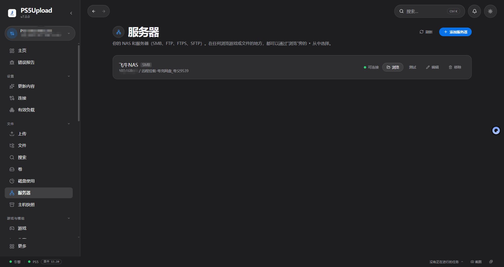Open the 更多 more menu
The width and height of the screenshot is (504, 267).
point(39,246)
